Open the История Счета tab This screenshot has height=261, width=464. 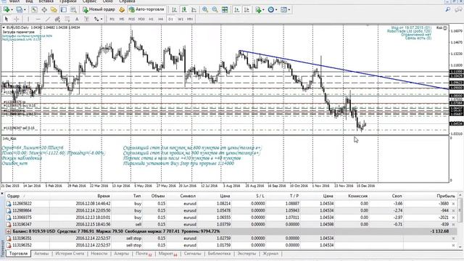(x=70, y=254)
